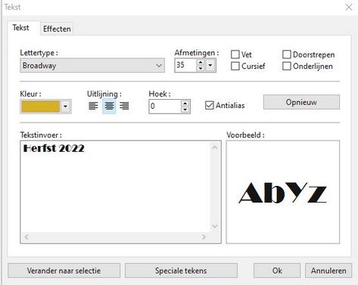Enable the Doorstrepen checkbox
Image resolution: width=358 pixels, height=285 pixels.
point(287,54)
